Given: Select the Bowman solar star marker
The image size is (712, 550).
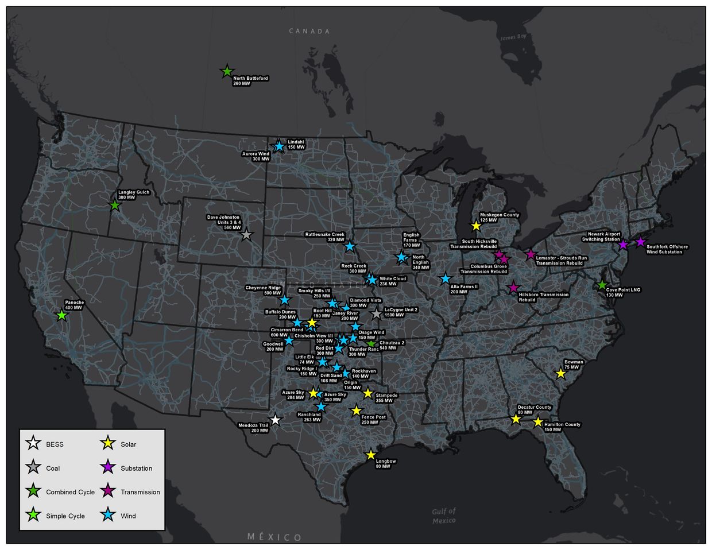Looking at the screenshot, I should [561, 373].
